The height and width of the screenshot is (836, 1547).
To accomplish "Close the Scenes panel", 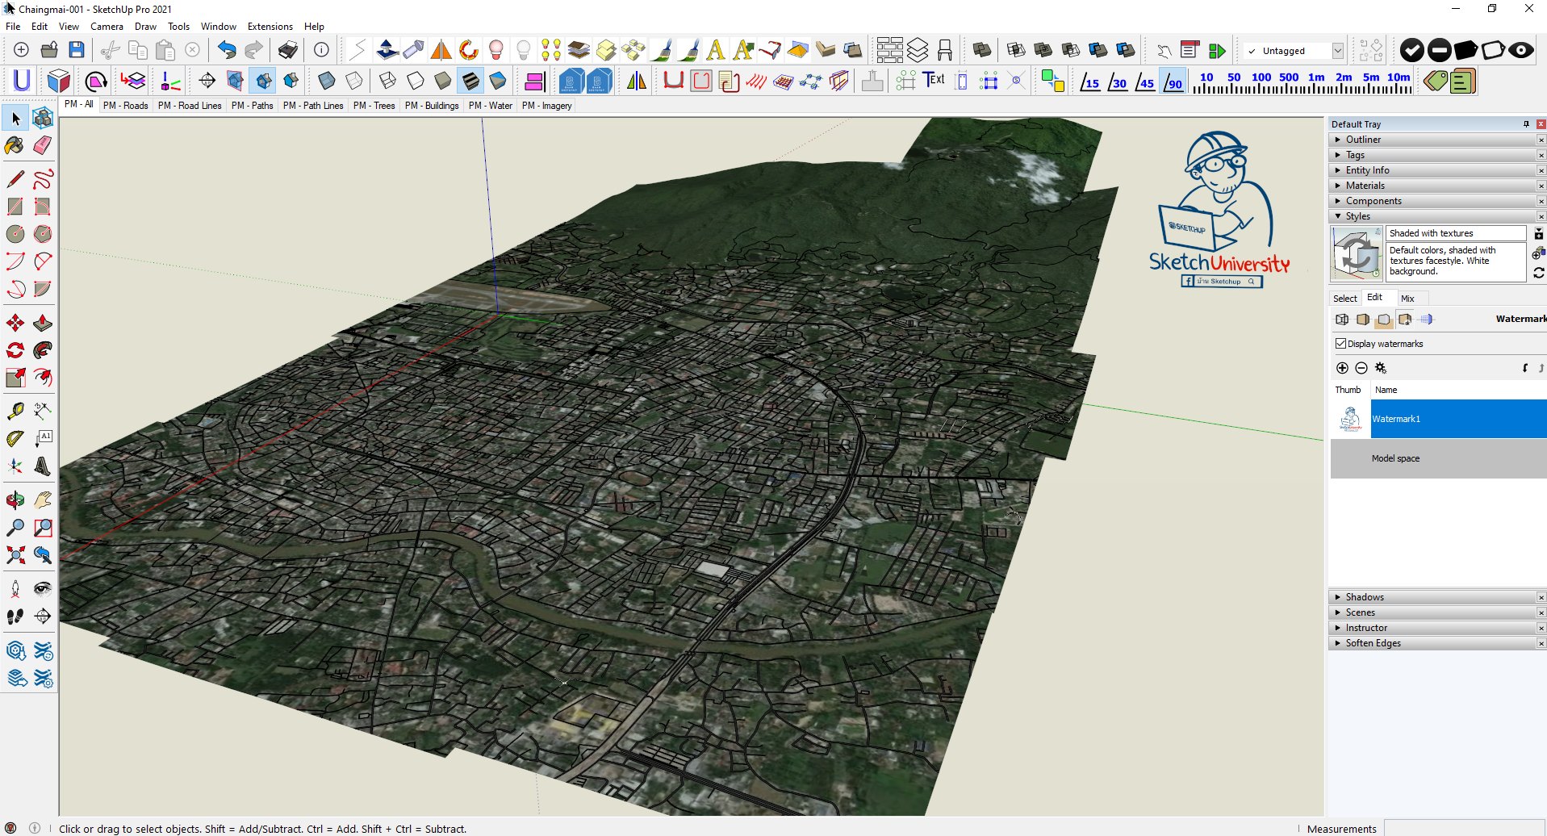I will pyautogui.click(x=1541, y=613).
